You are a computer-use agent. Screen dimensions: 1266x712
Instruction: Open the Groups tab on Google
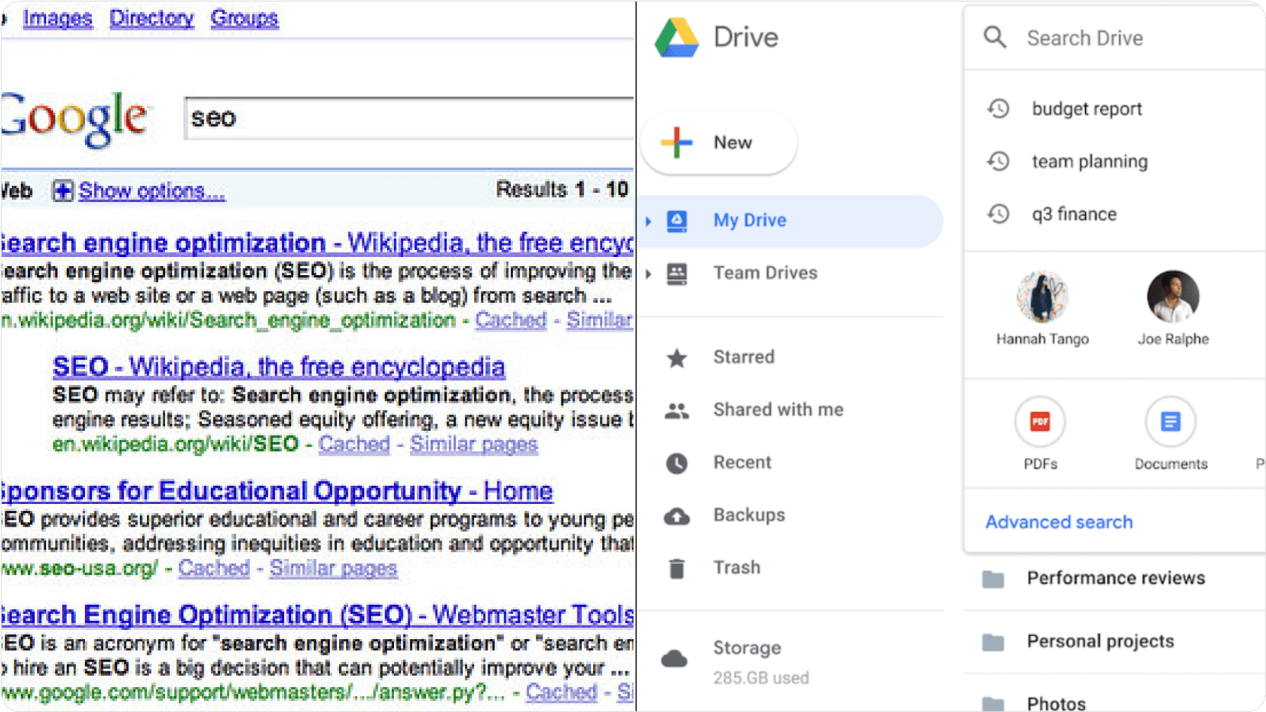243,18
